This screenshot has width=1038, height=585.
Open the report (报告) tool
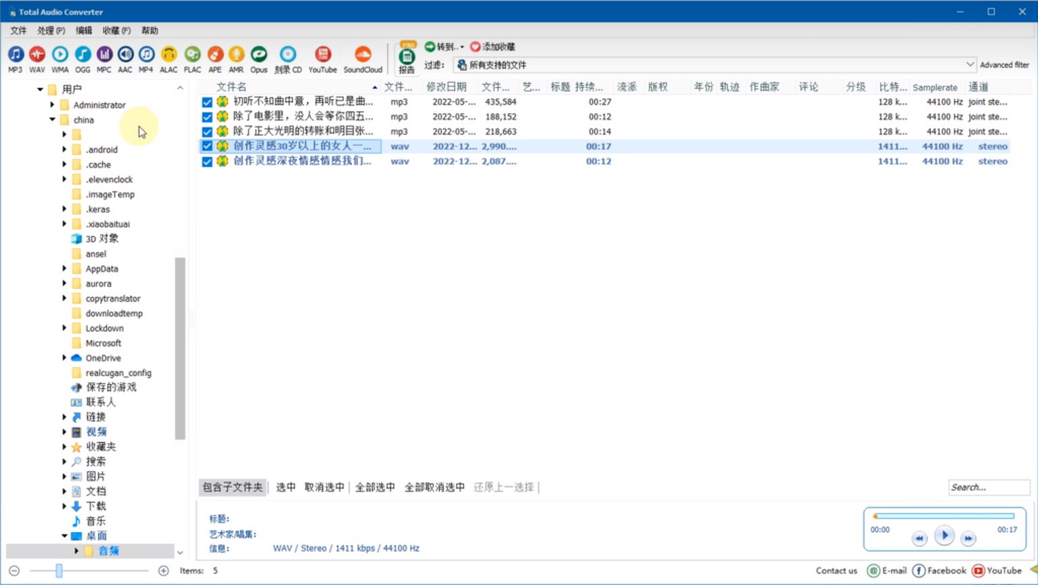[406, 58]
